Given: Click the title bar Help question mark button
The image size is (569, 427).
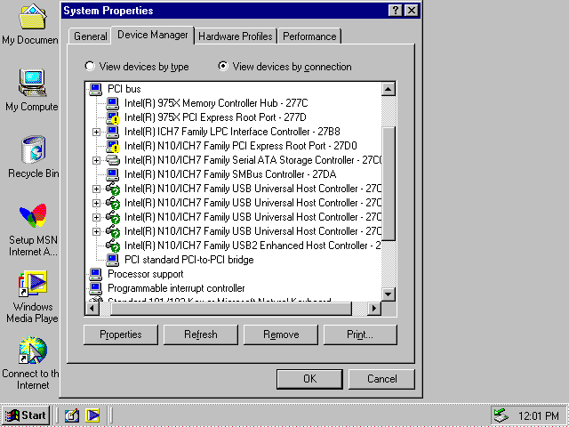Looking at the screenshot, I should point(395,11).
